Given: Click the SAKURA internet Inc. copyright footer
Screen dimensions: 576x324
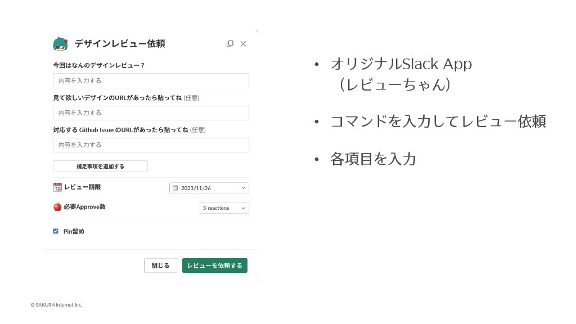Looking at the screenshot, I should pyautogui.click(x=56, y=305).
